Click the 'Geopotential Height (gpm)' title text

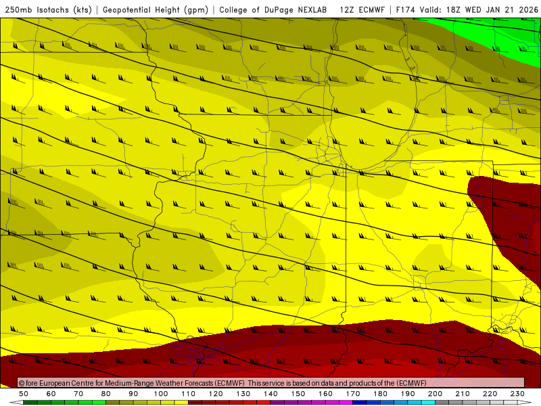[156, 9]
